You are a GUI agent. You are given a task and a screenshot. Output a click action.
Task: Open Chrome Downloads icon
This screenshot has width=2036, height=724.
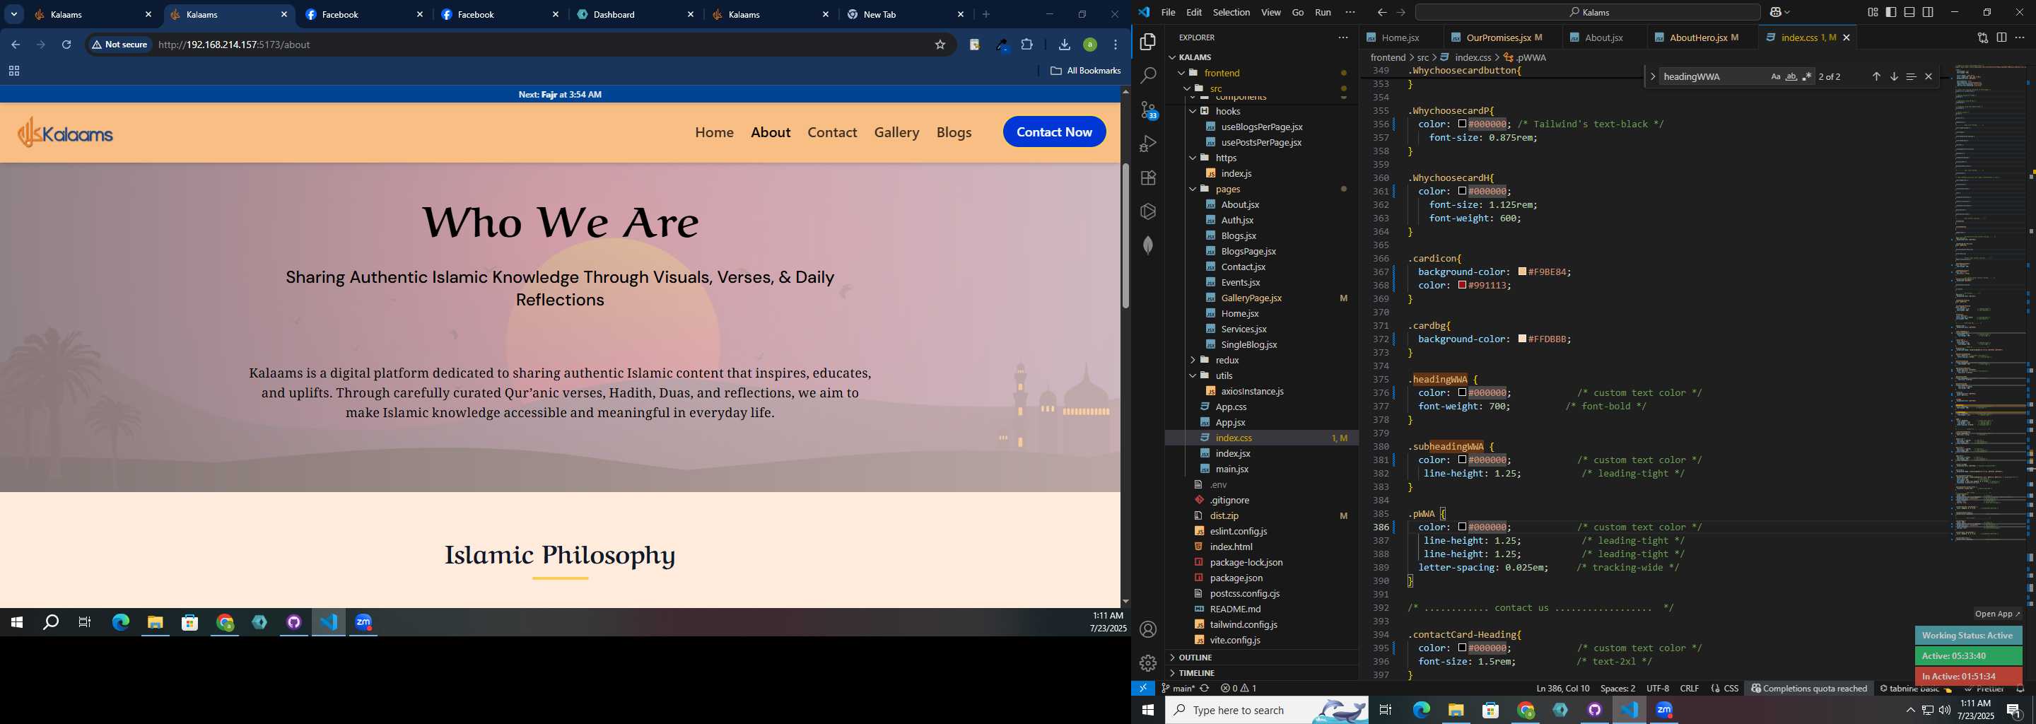pyautogui.click(x=1064, y=45)
